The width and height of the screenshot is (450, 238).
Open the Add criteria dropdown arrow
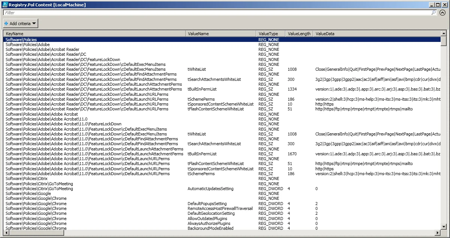pyautogui.click(x=33, y=23)
